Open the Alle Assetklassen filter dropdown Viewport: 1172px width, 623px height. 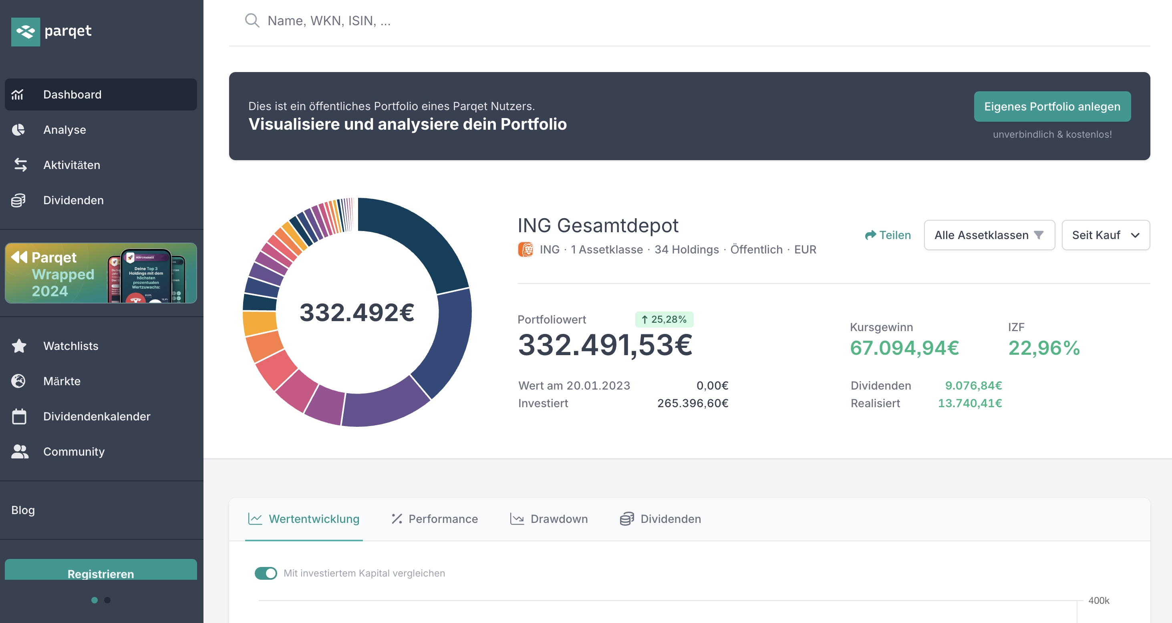coord(989,235)
